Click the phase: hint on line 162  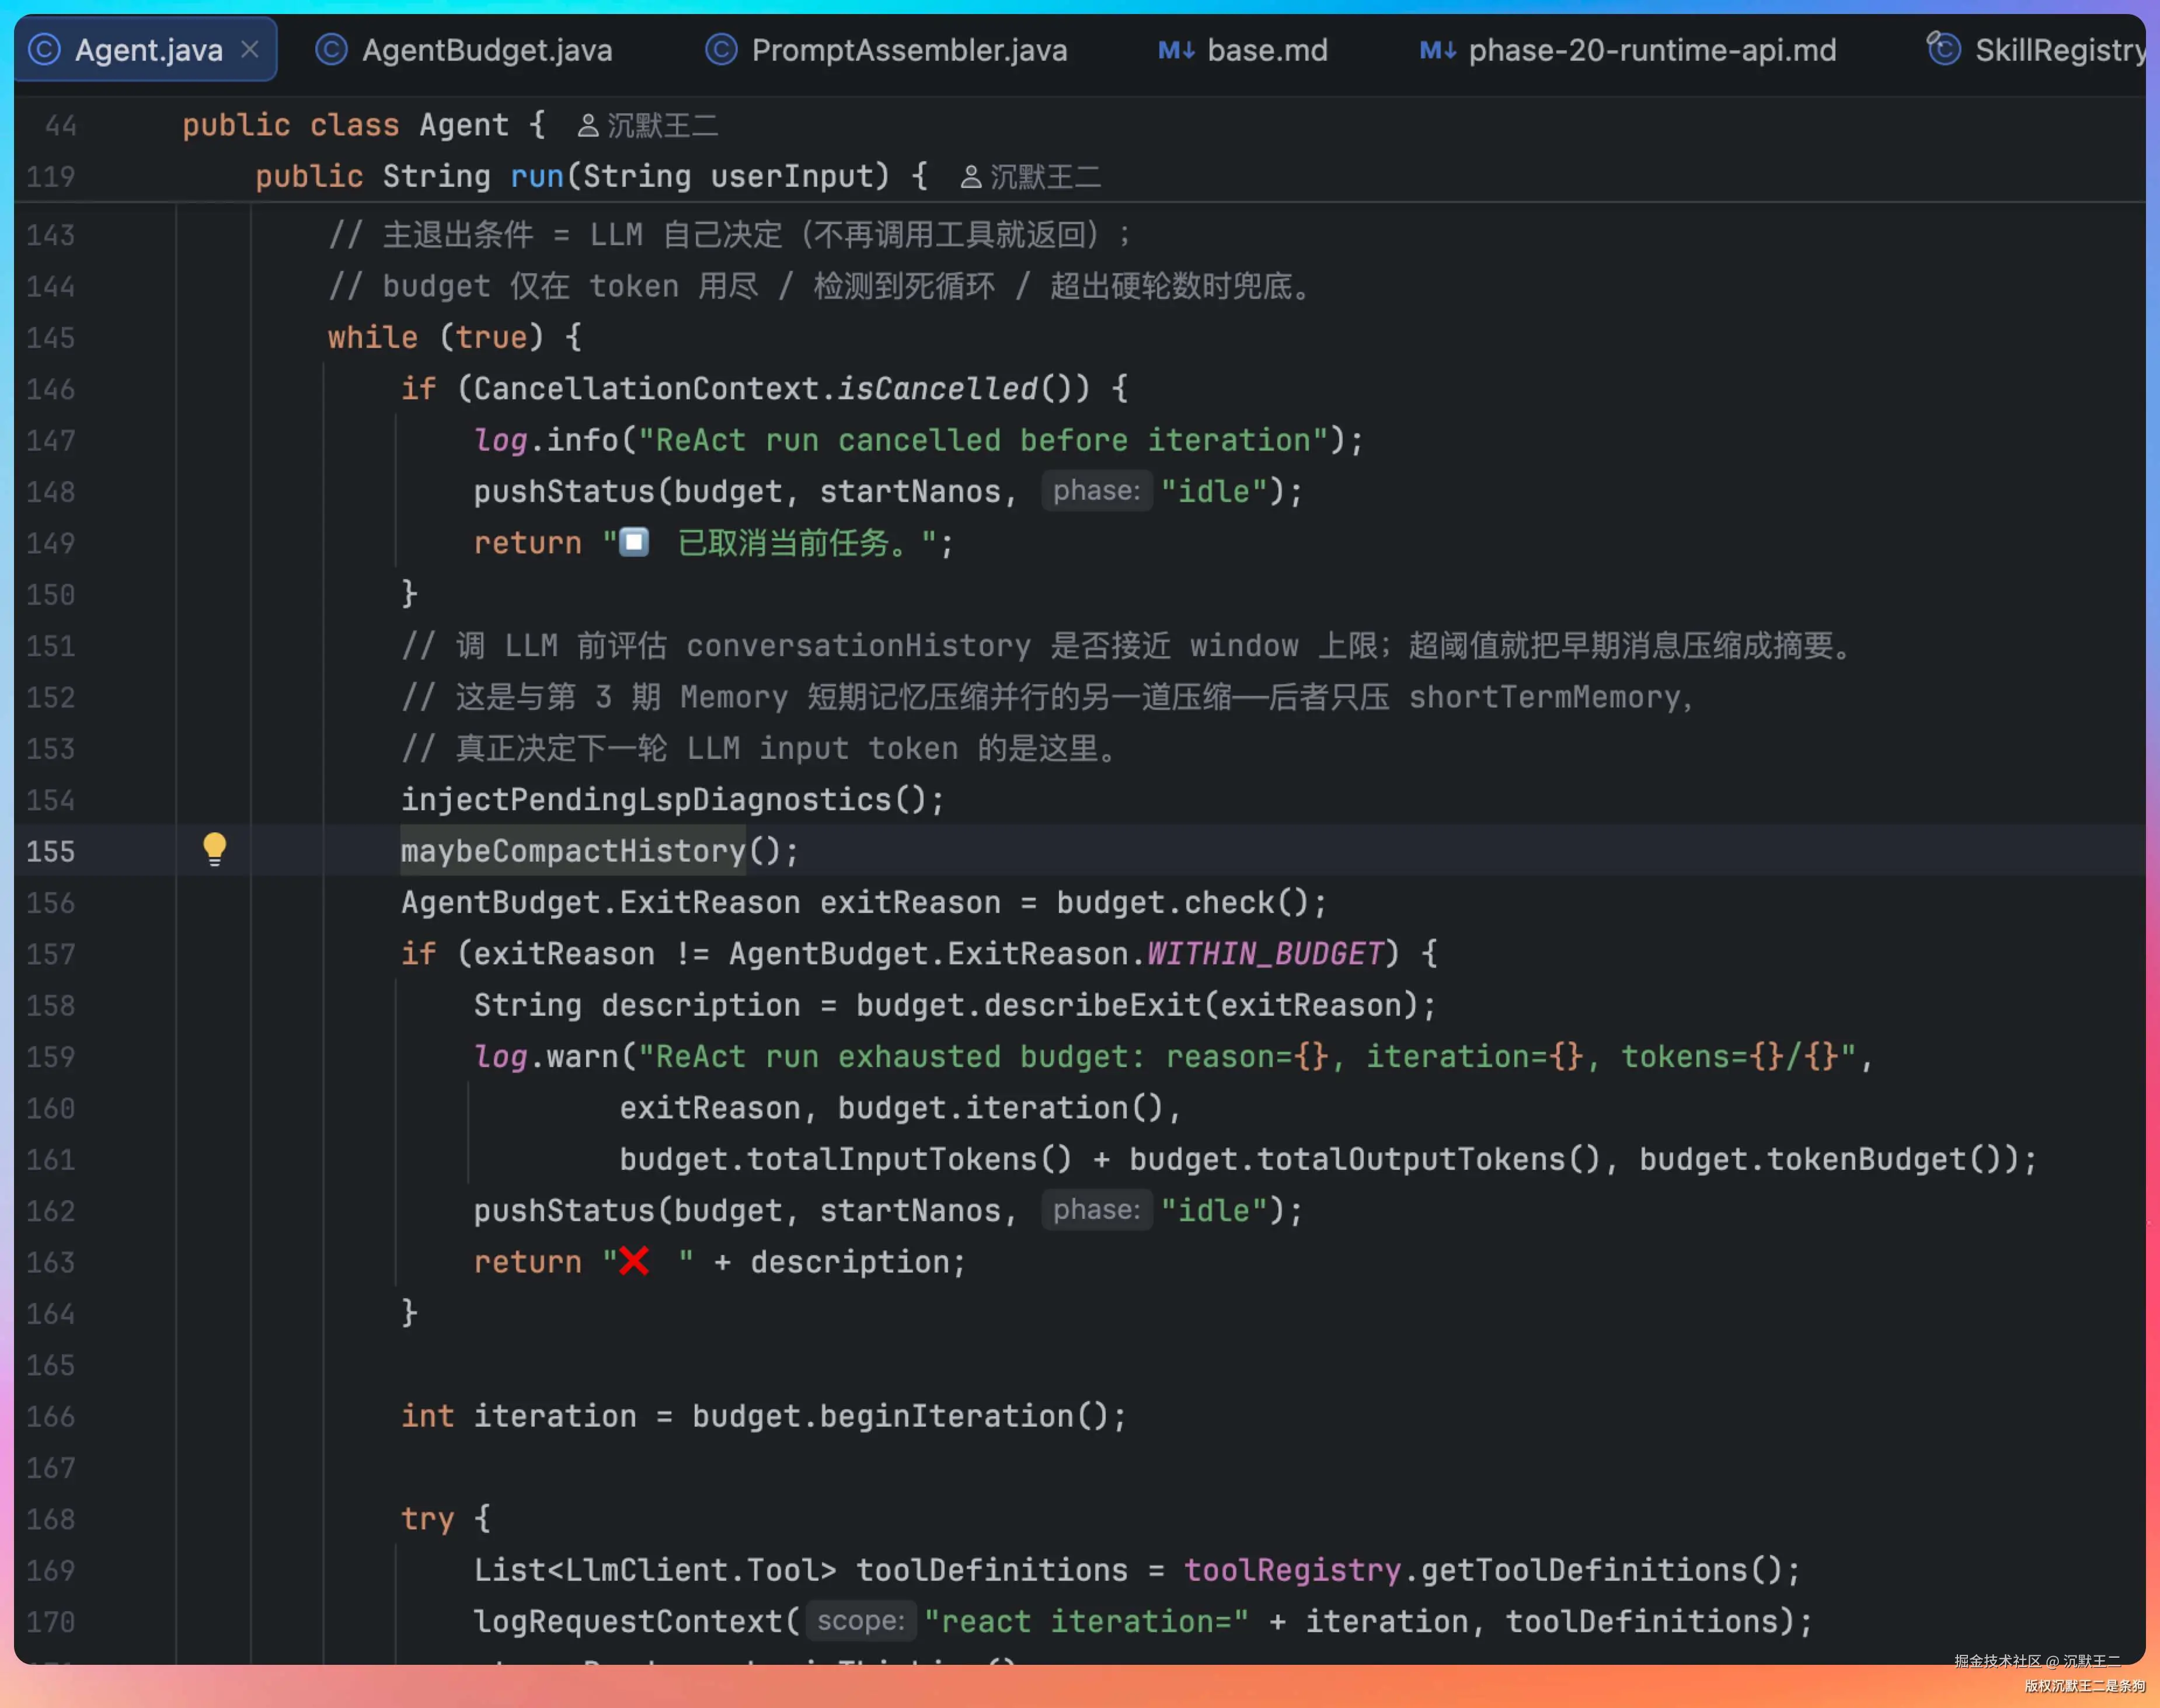(1096, 1210)
